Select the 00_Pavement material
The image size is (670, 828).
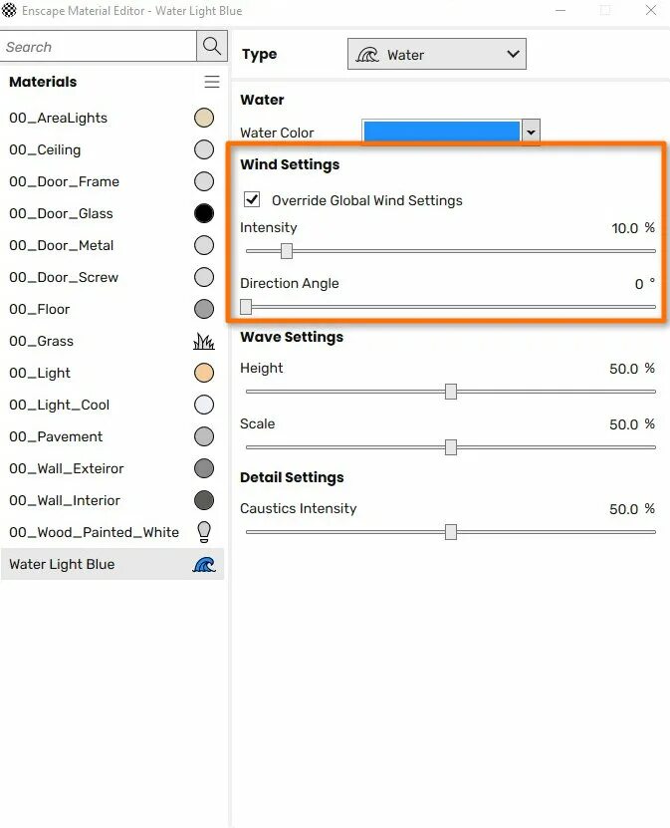pos(112,436)
